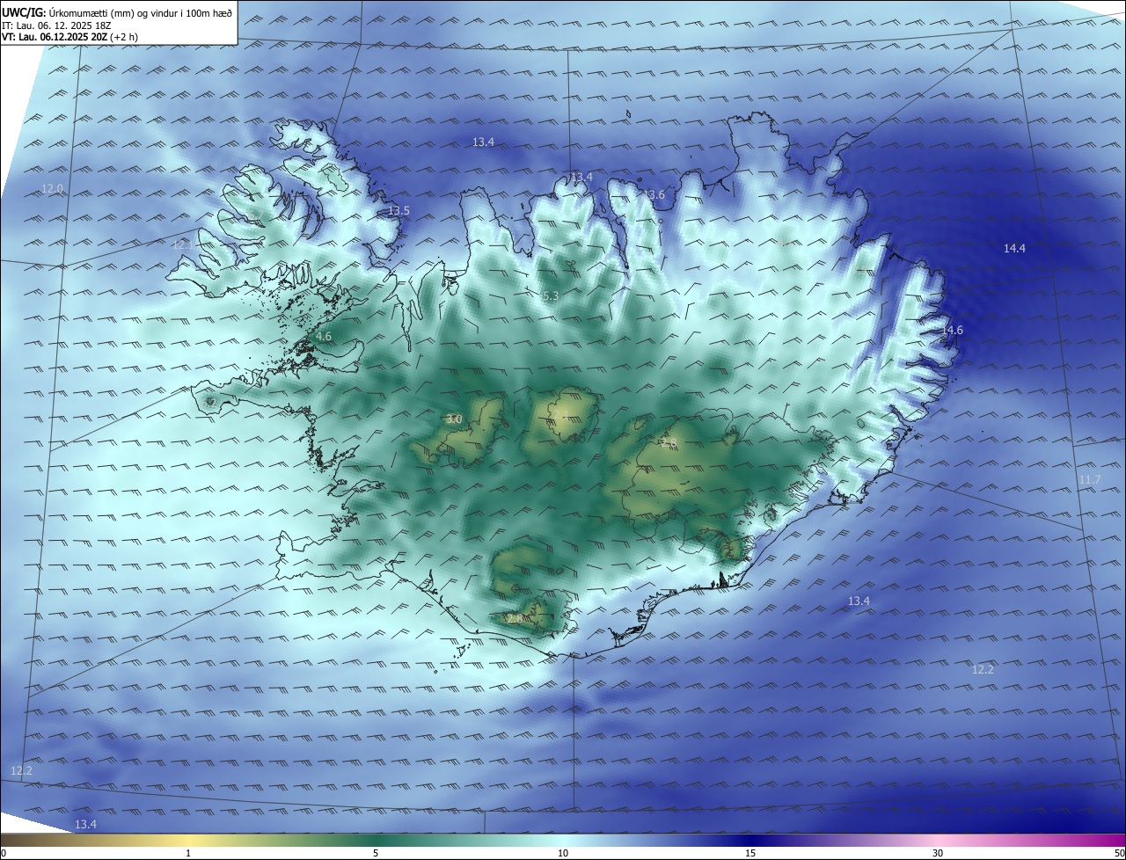Click the '15' tick on the color scale

pyautogui.click(x=750, y=853)
